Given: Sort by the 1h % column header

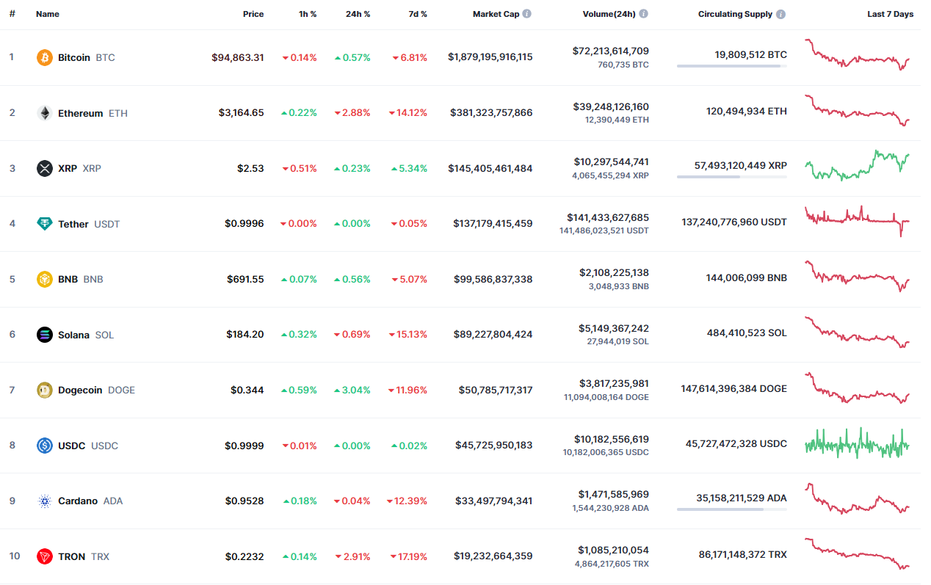Looking at the screenshot, I should coord(306,14).
